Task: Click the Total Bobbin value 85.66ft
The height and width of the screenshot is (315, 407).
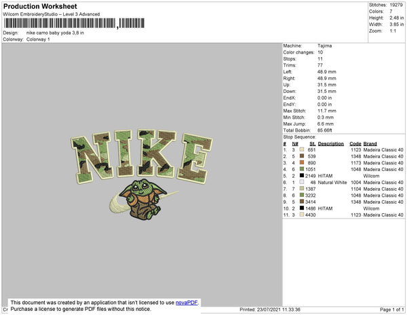Action: click(324, 130)
